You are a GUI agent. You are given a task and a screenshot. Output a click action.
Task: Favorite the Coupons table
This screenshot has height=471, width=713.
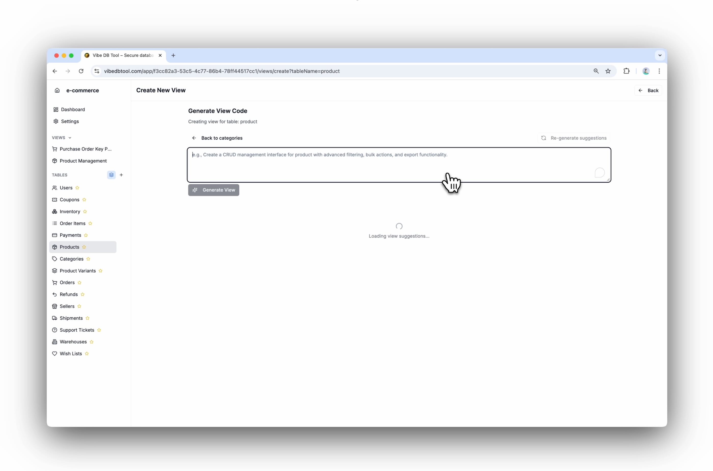tap(84, 199)
